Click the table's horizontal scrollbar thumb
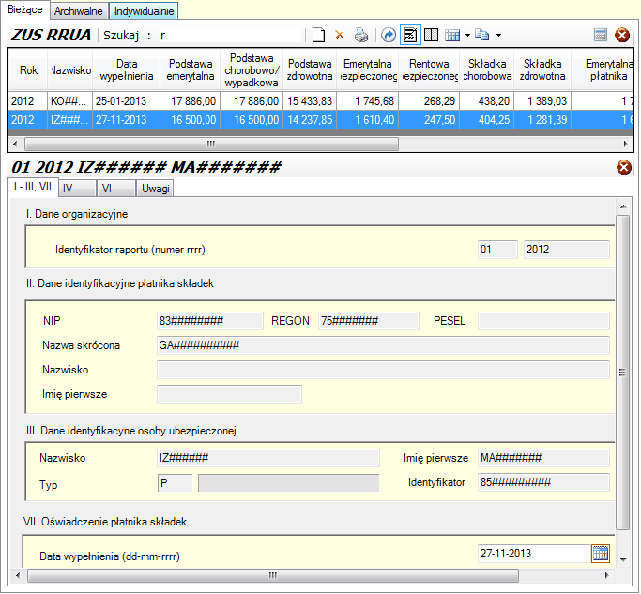Viewport: 641px width, 594px height. (211, 144)
